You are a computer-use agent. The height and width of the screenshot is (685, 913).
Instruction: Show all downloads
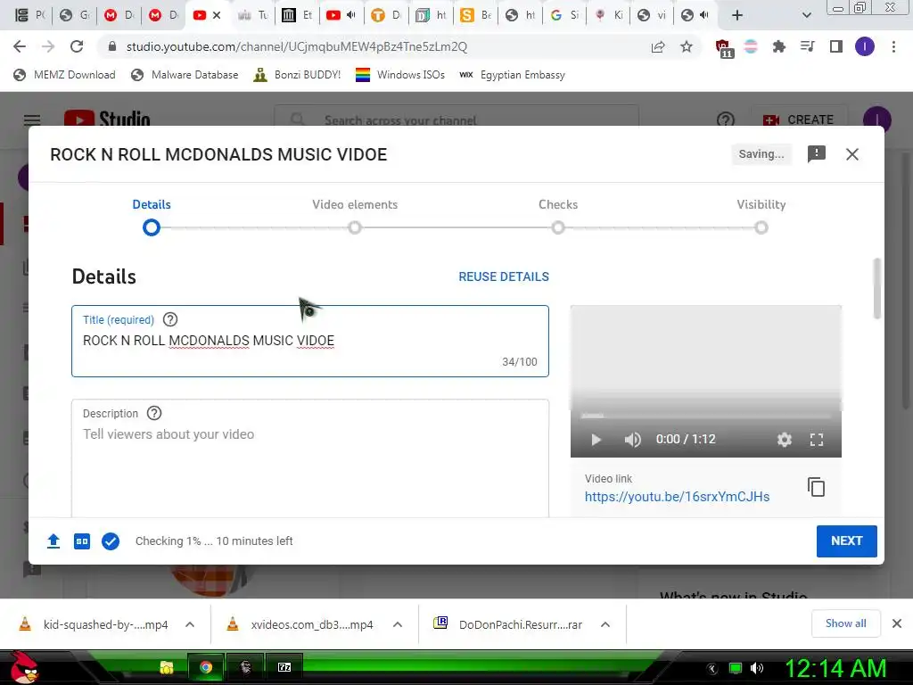845,623
